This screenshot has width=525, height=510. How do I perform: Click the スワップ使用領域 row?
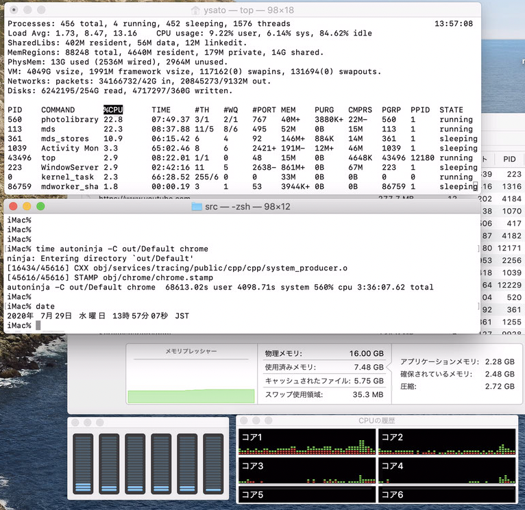click(x=324, y=394)
